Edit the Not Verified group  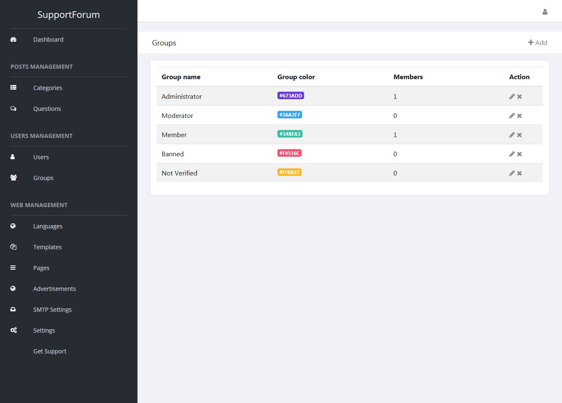pyautogui.click(x=512, y=173)
